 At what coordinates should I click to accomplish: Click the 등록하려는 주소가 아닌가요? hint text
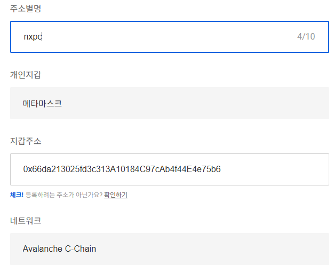(64, 195)
